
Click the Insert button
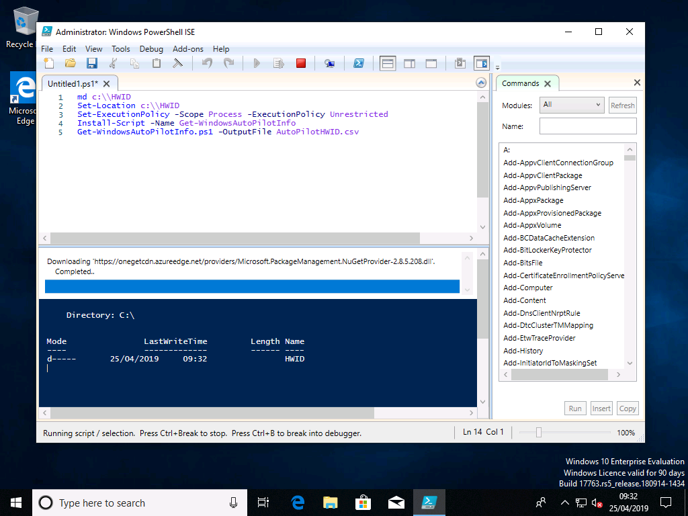pyautogui.click(x=601, y=408)
